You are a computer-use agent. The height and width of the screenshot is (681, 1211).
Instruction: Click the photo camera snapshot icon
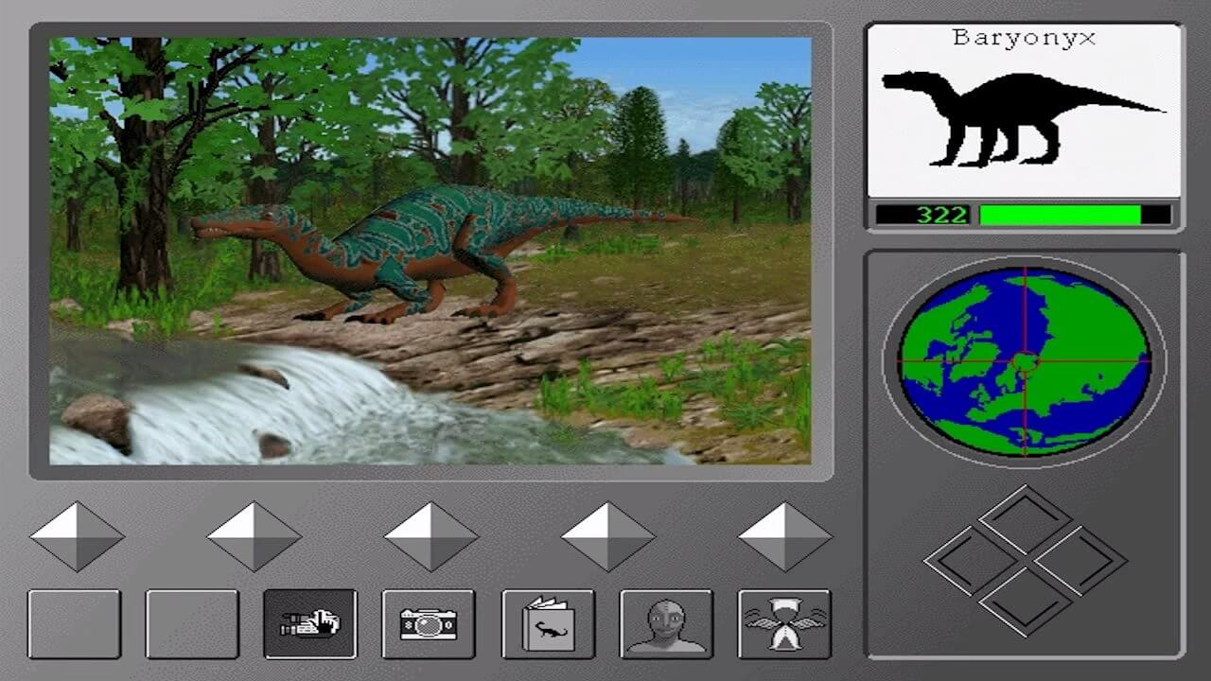click(x=429, y=624)
